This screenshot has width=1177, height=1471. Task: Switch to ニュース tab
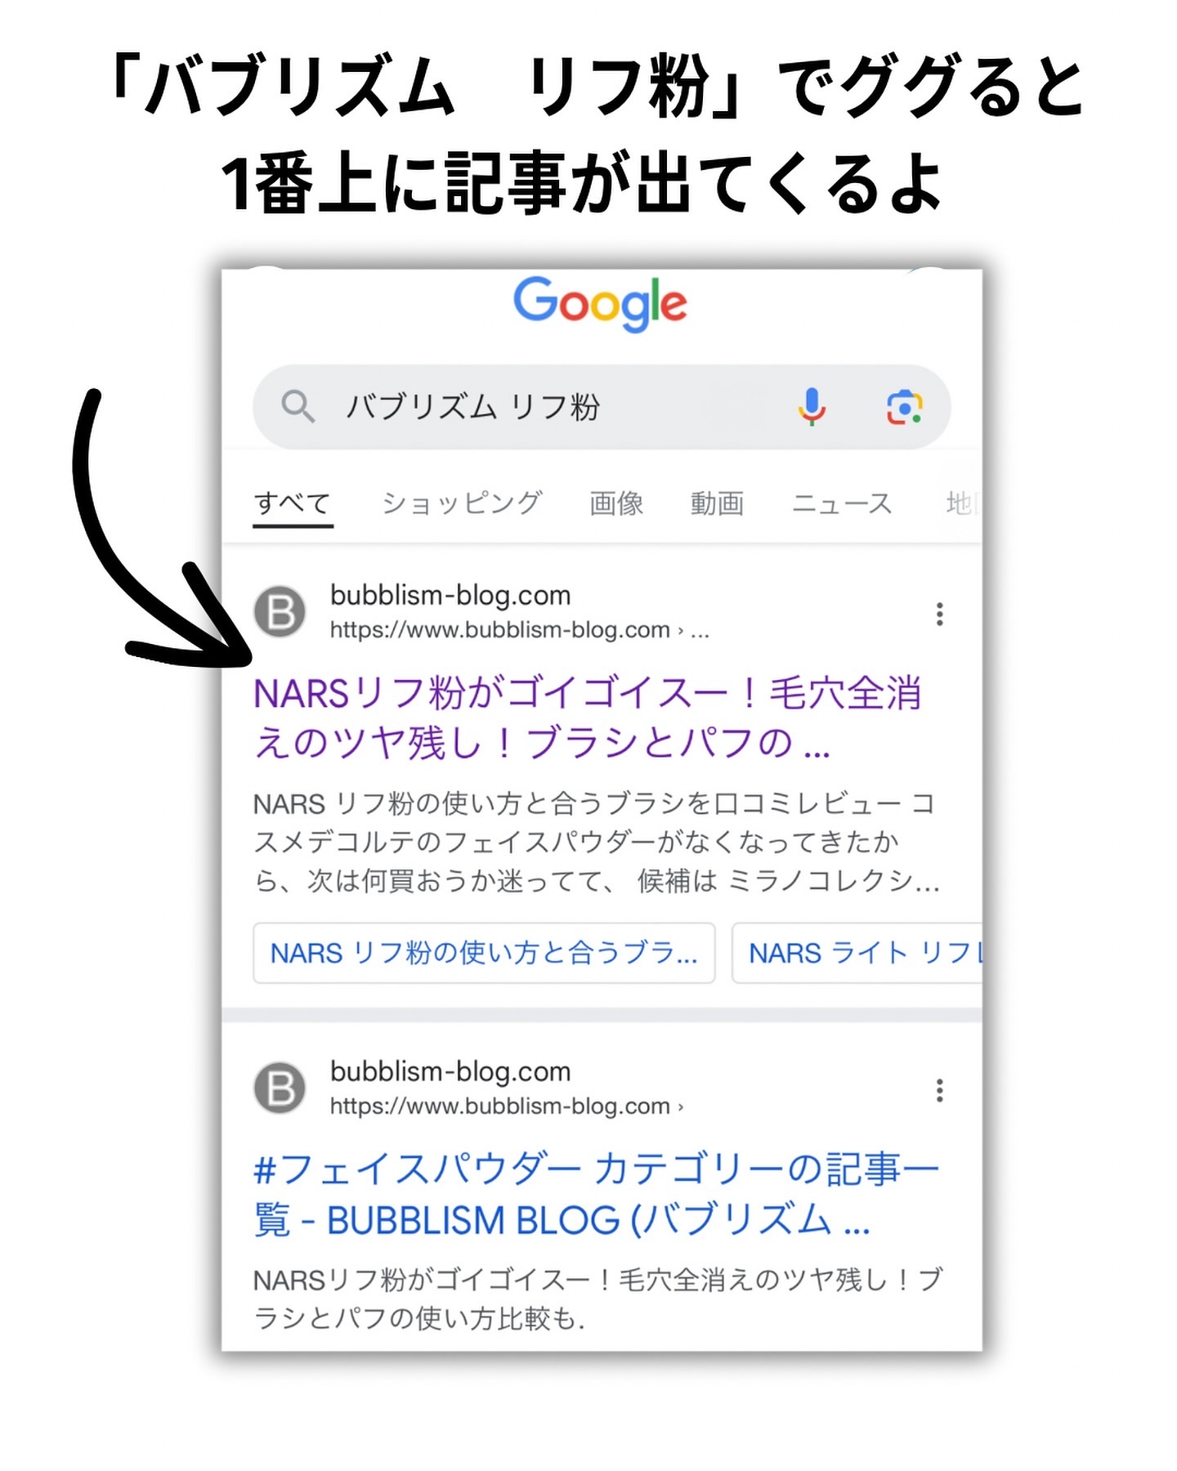click(842, 503)
